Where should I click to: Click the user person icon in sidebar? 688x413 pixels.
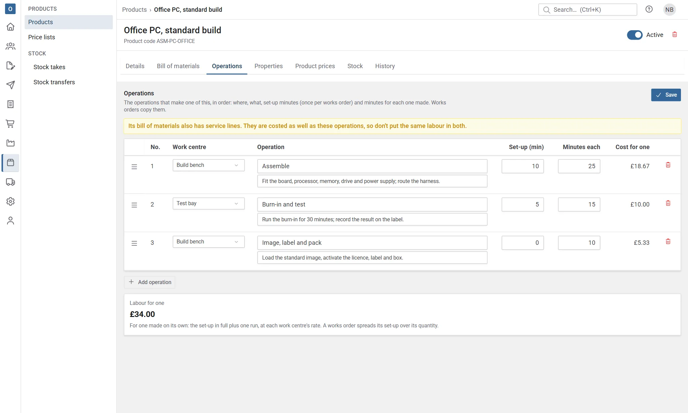[10, 221]
